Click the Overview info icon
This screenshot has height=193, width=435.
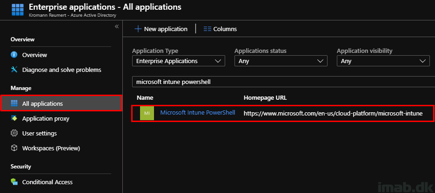[x=14, y=55]
